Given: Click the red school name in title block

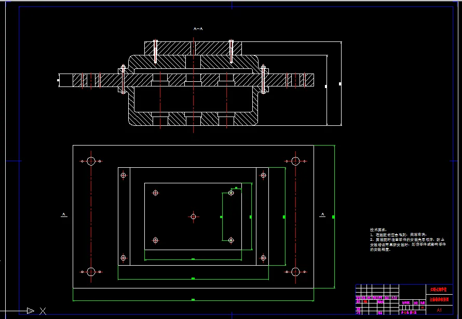Looking at the screenshot, I should click(x=438, y=289).
